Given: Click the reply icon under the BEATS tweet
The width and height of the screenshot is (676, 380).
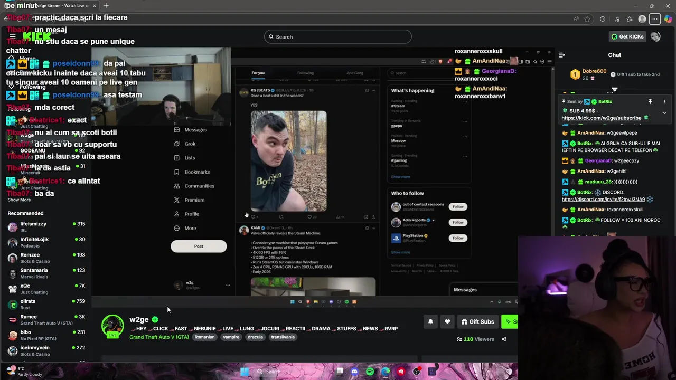Looking at the screenshot, I should [x=253, y=216].
